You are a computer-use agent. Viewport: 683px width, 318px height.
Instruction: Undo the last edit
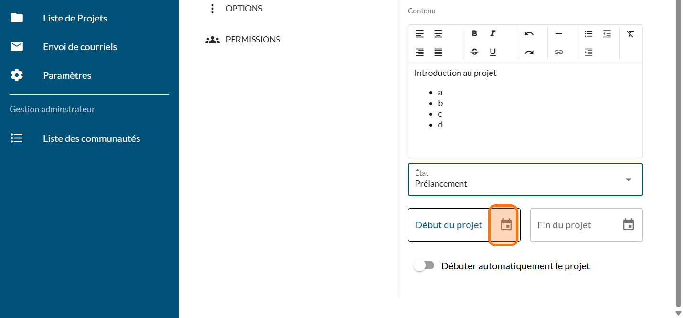click(529, 33)
